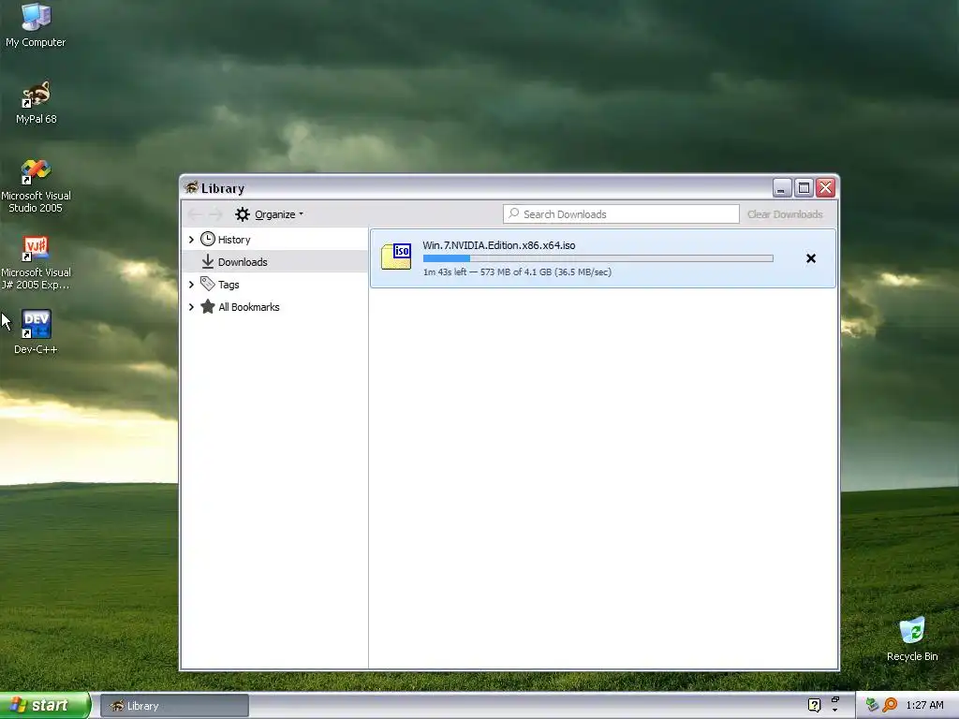Minimize the Library window
The image size is (959, 719).
coord(781,187)
